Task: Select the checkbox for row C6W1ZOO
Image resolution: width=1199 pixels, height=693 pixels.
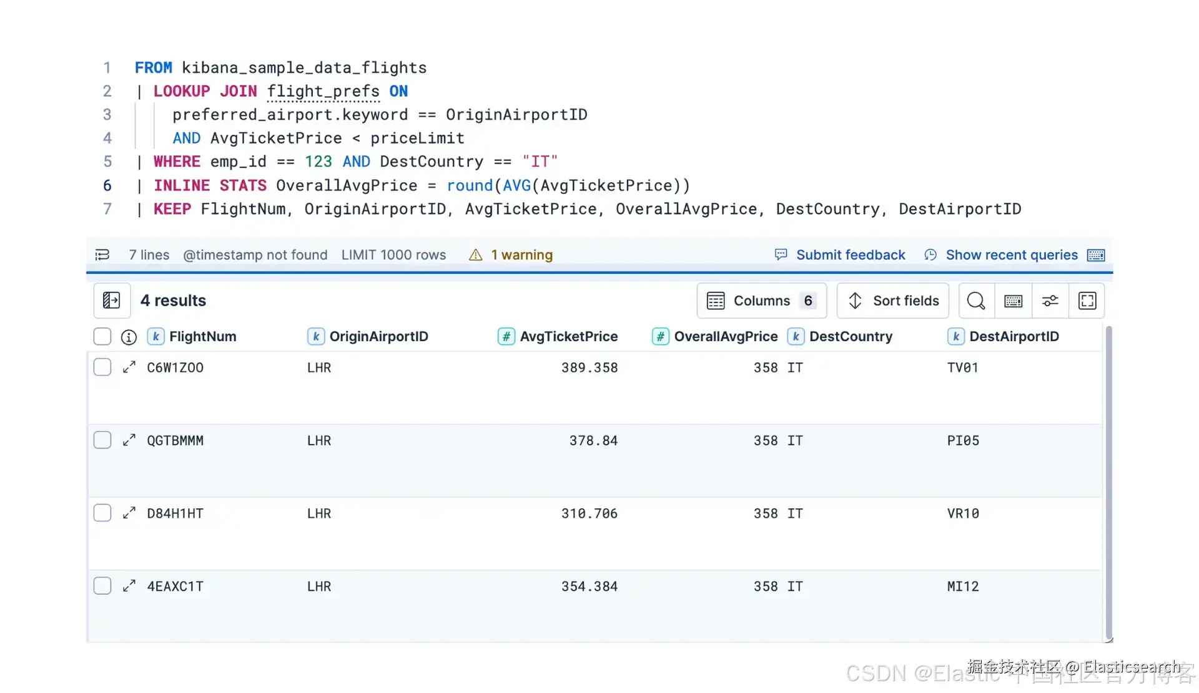Action: 102,367
